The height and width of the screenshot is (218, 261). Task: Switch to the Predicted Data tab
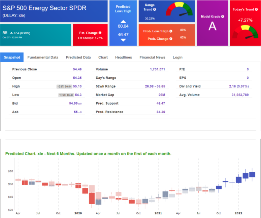[x=78, y=58]
